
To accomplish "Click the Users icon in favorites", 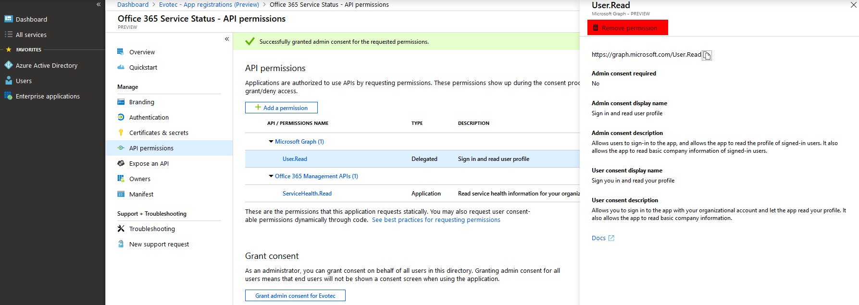I will (8, 81).
